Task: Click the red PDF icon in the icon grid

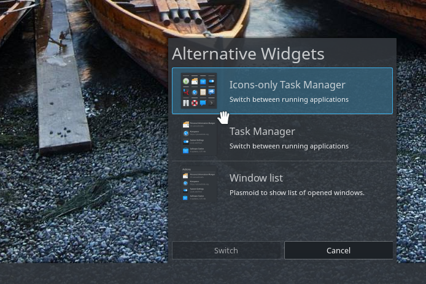Action: click(186, 92)
